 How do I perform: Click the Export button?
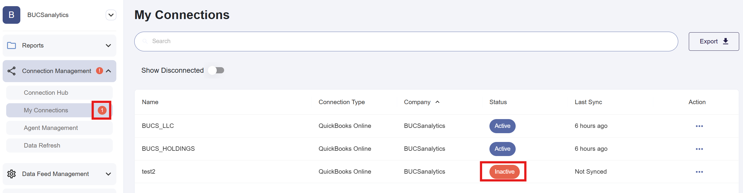714,41
